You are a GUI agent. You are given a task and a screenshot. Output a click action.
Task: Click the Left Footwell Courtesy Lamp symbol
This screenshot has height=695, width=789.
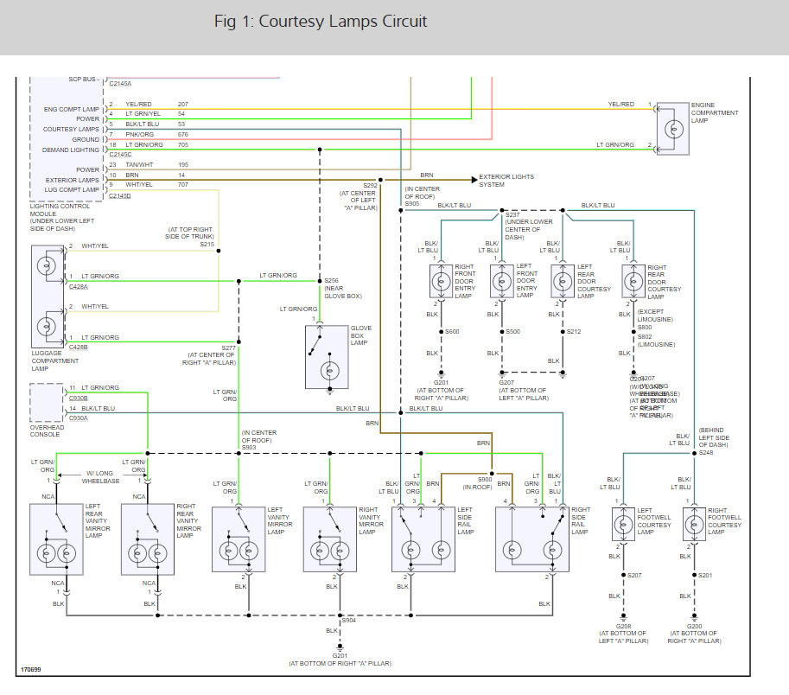623,525
